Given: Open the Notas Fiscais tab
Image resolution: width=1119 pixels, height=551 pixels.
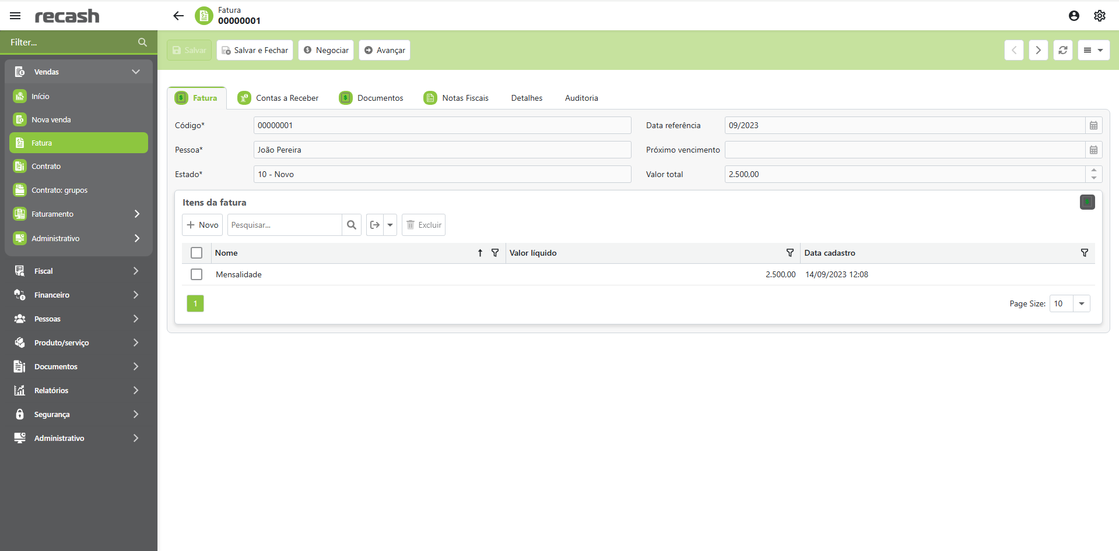Looking at the screenshot, I should tap(457, 98).
